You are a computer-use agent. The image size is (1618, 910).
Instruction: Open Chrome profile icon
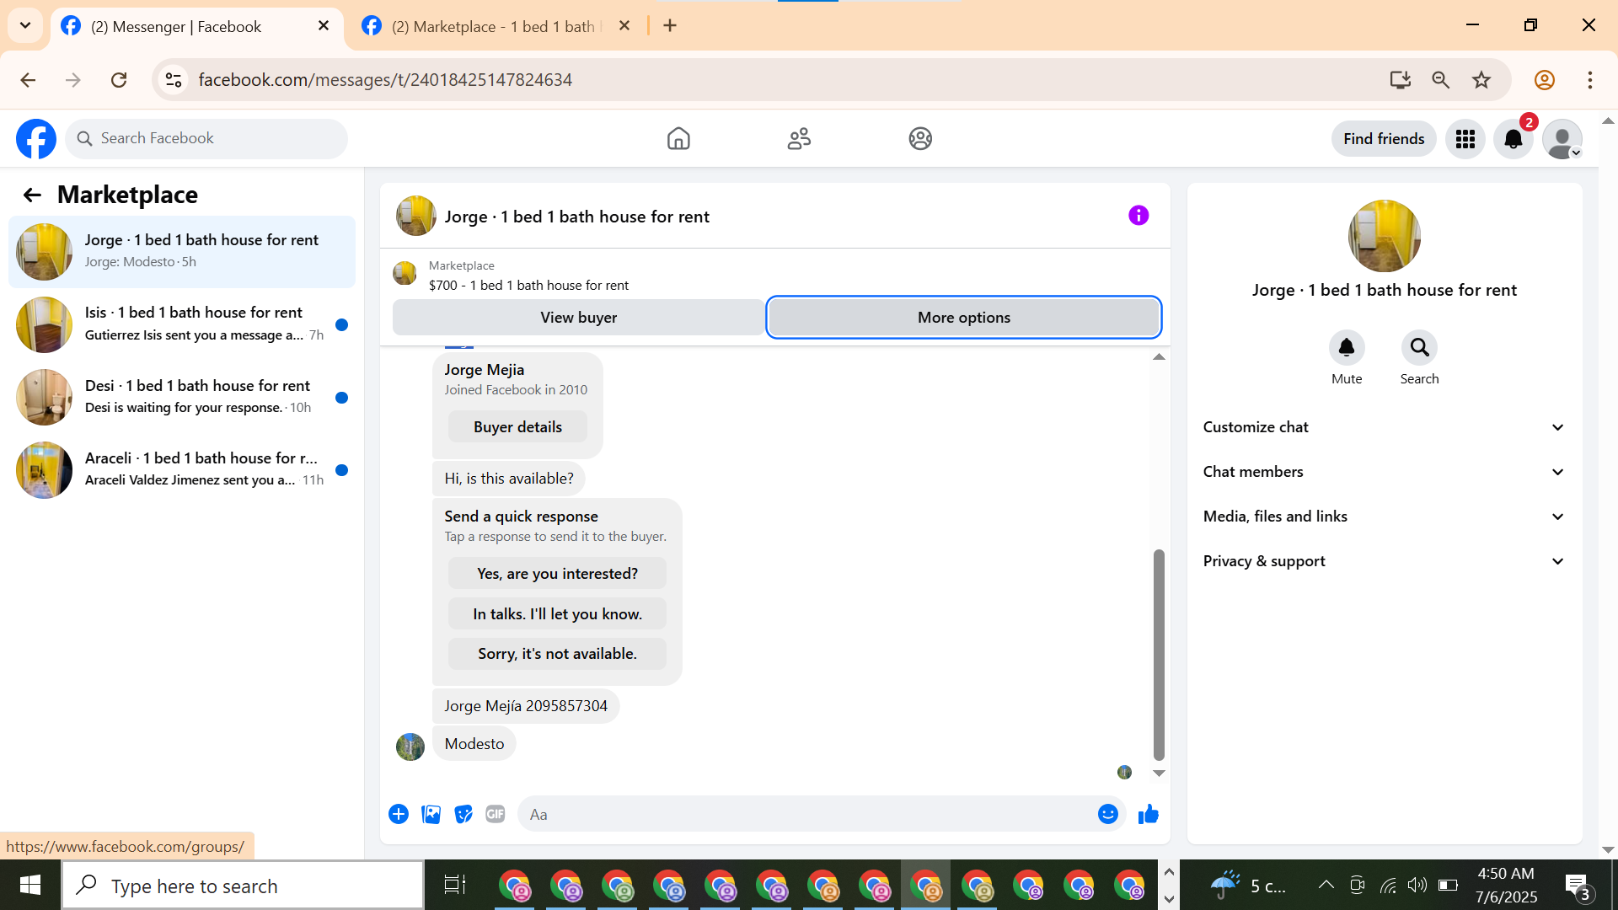(x=1544, y=80)
